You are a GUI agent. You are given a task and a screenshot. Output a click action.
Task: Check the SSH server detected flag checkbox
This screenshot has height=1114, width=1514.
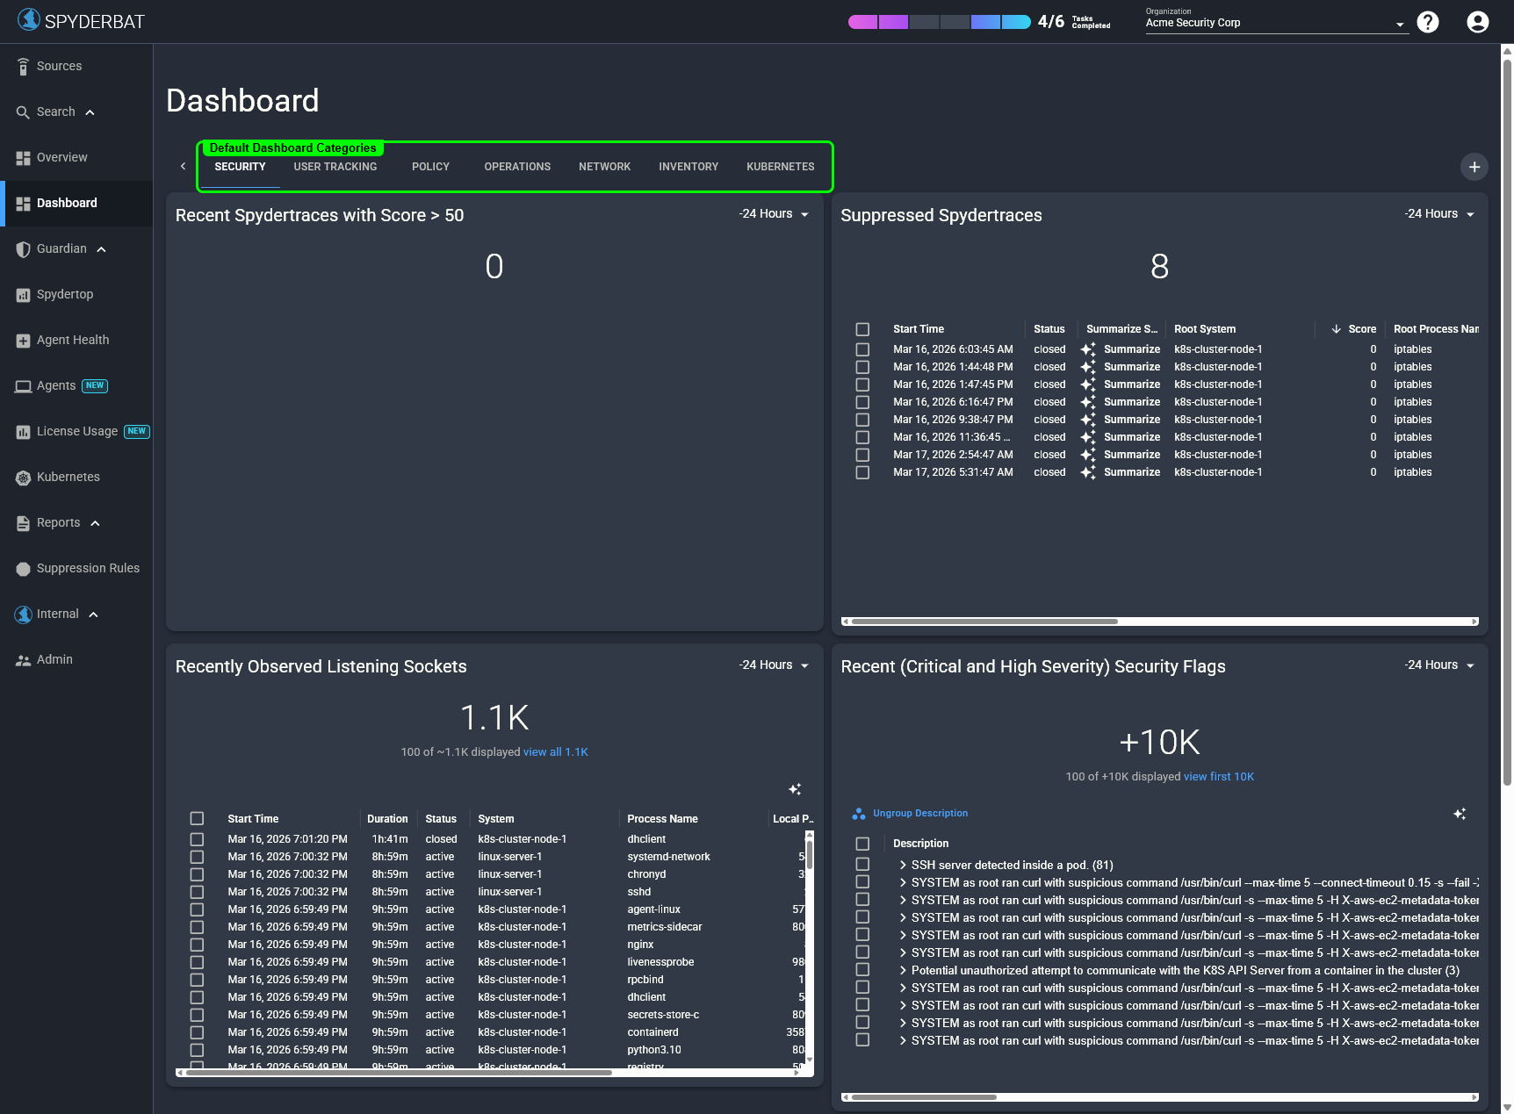pos(862,865)
